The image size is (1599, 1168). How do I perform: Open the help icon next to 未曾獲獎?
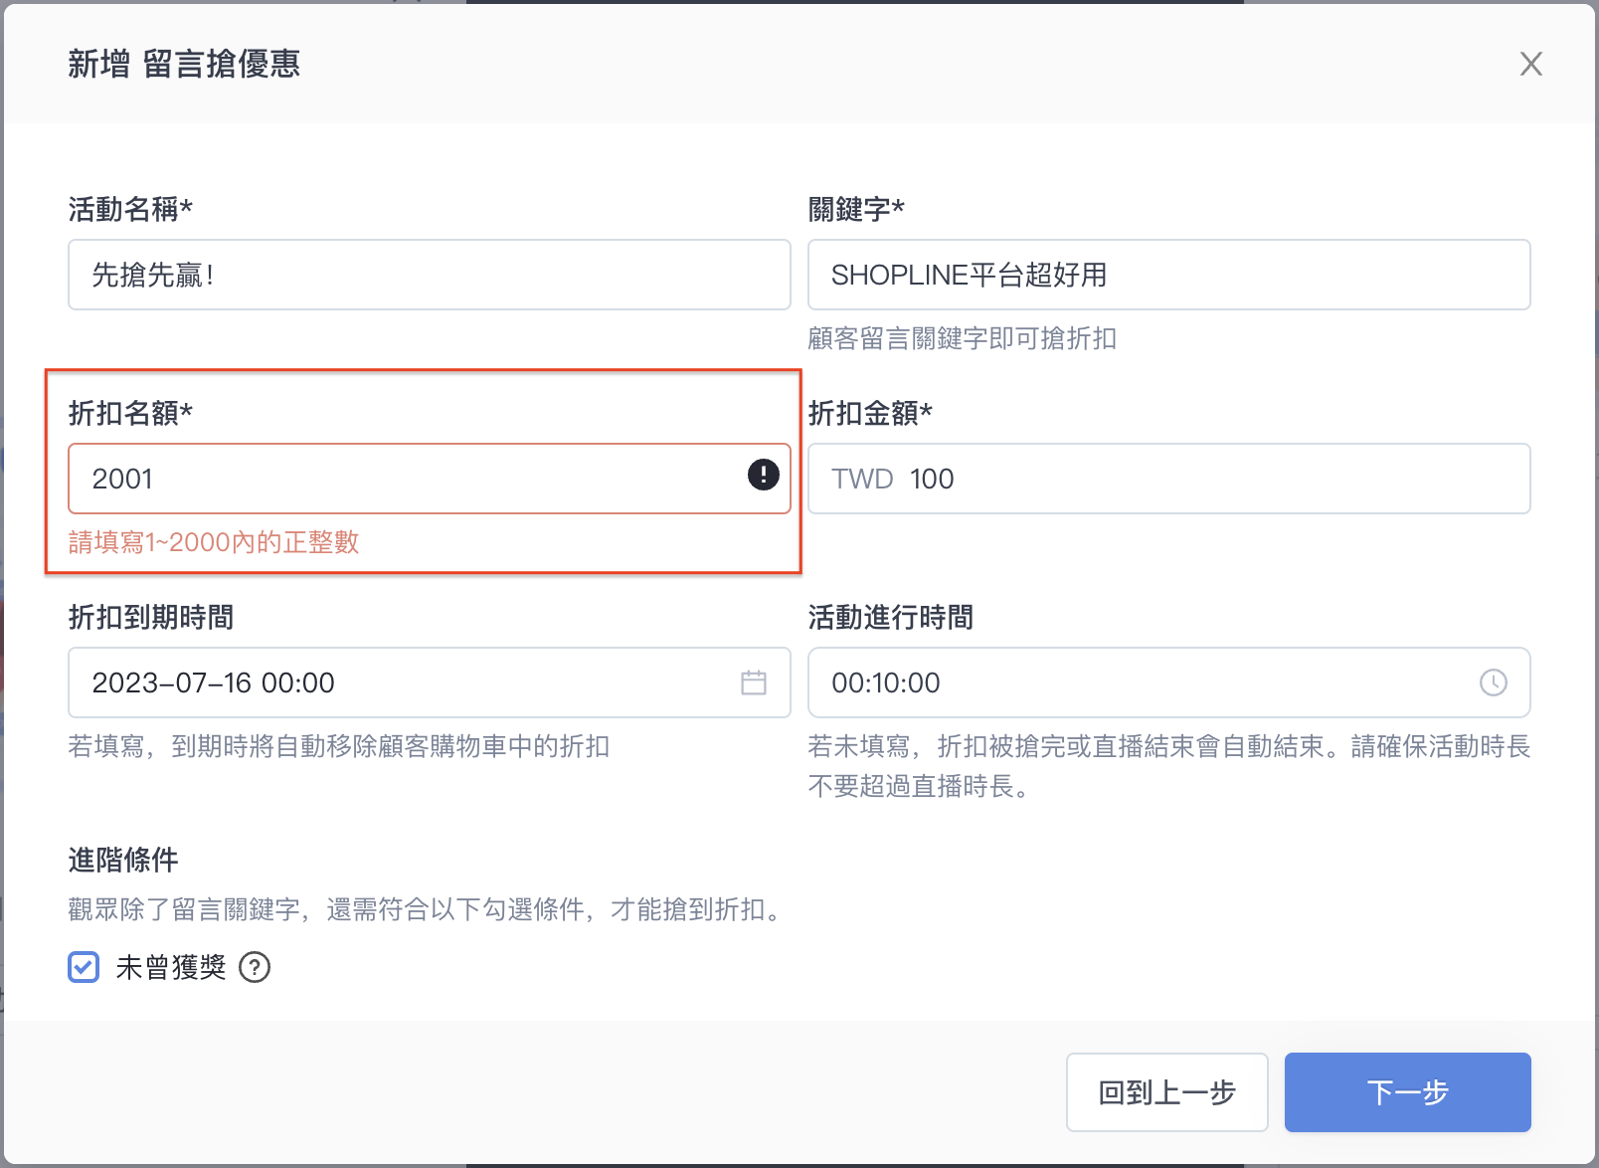[255, 967]
